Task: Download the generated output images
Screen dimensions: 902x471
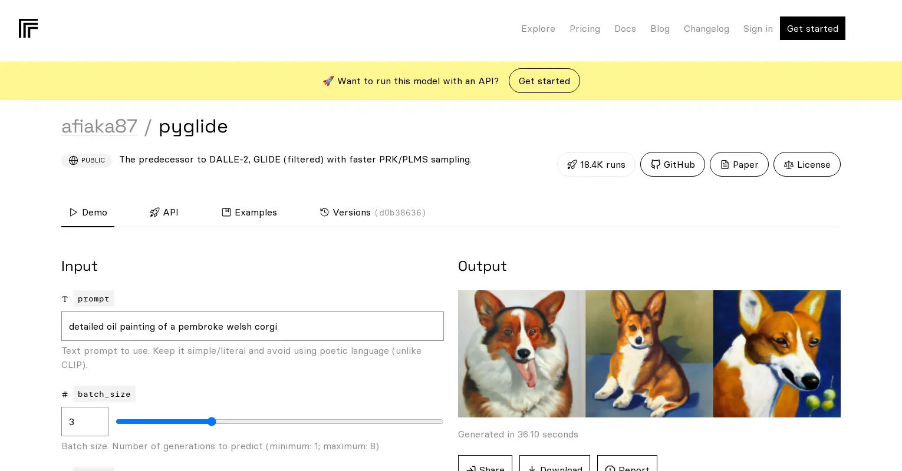Action: [x=554, y=465]
